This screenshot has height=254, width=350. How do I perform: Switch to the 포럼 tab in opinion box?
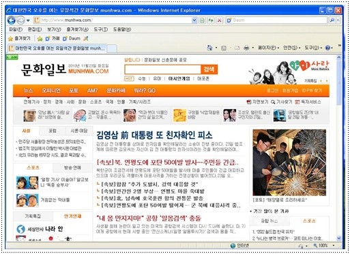pyautogui.click(x=53, y=131)
